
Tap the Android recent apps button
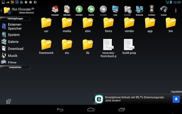122,110
